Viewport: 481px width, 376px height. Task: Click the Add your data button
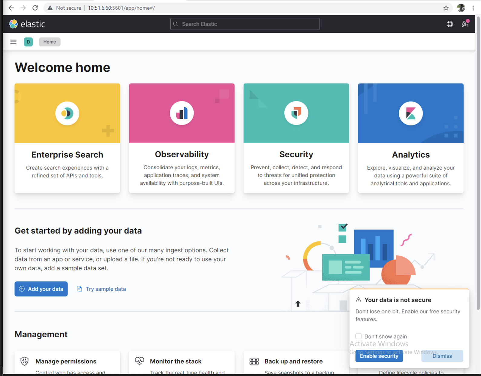pyautogui.click(x=41, y=289)
